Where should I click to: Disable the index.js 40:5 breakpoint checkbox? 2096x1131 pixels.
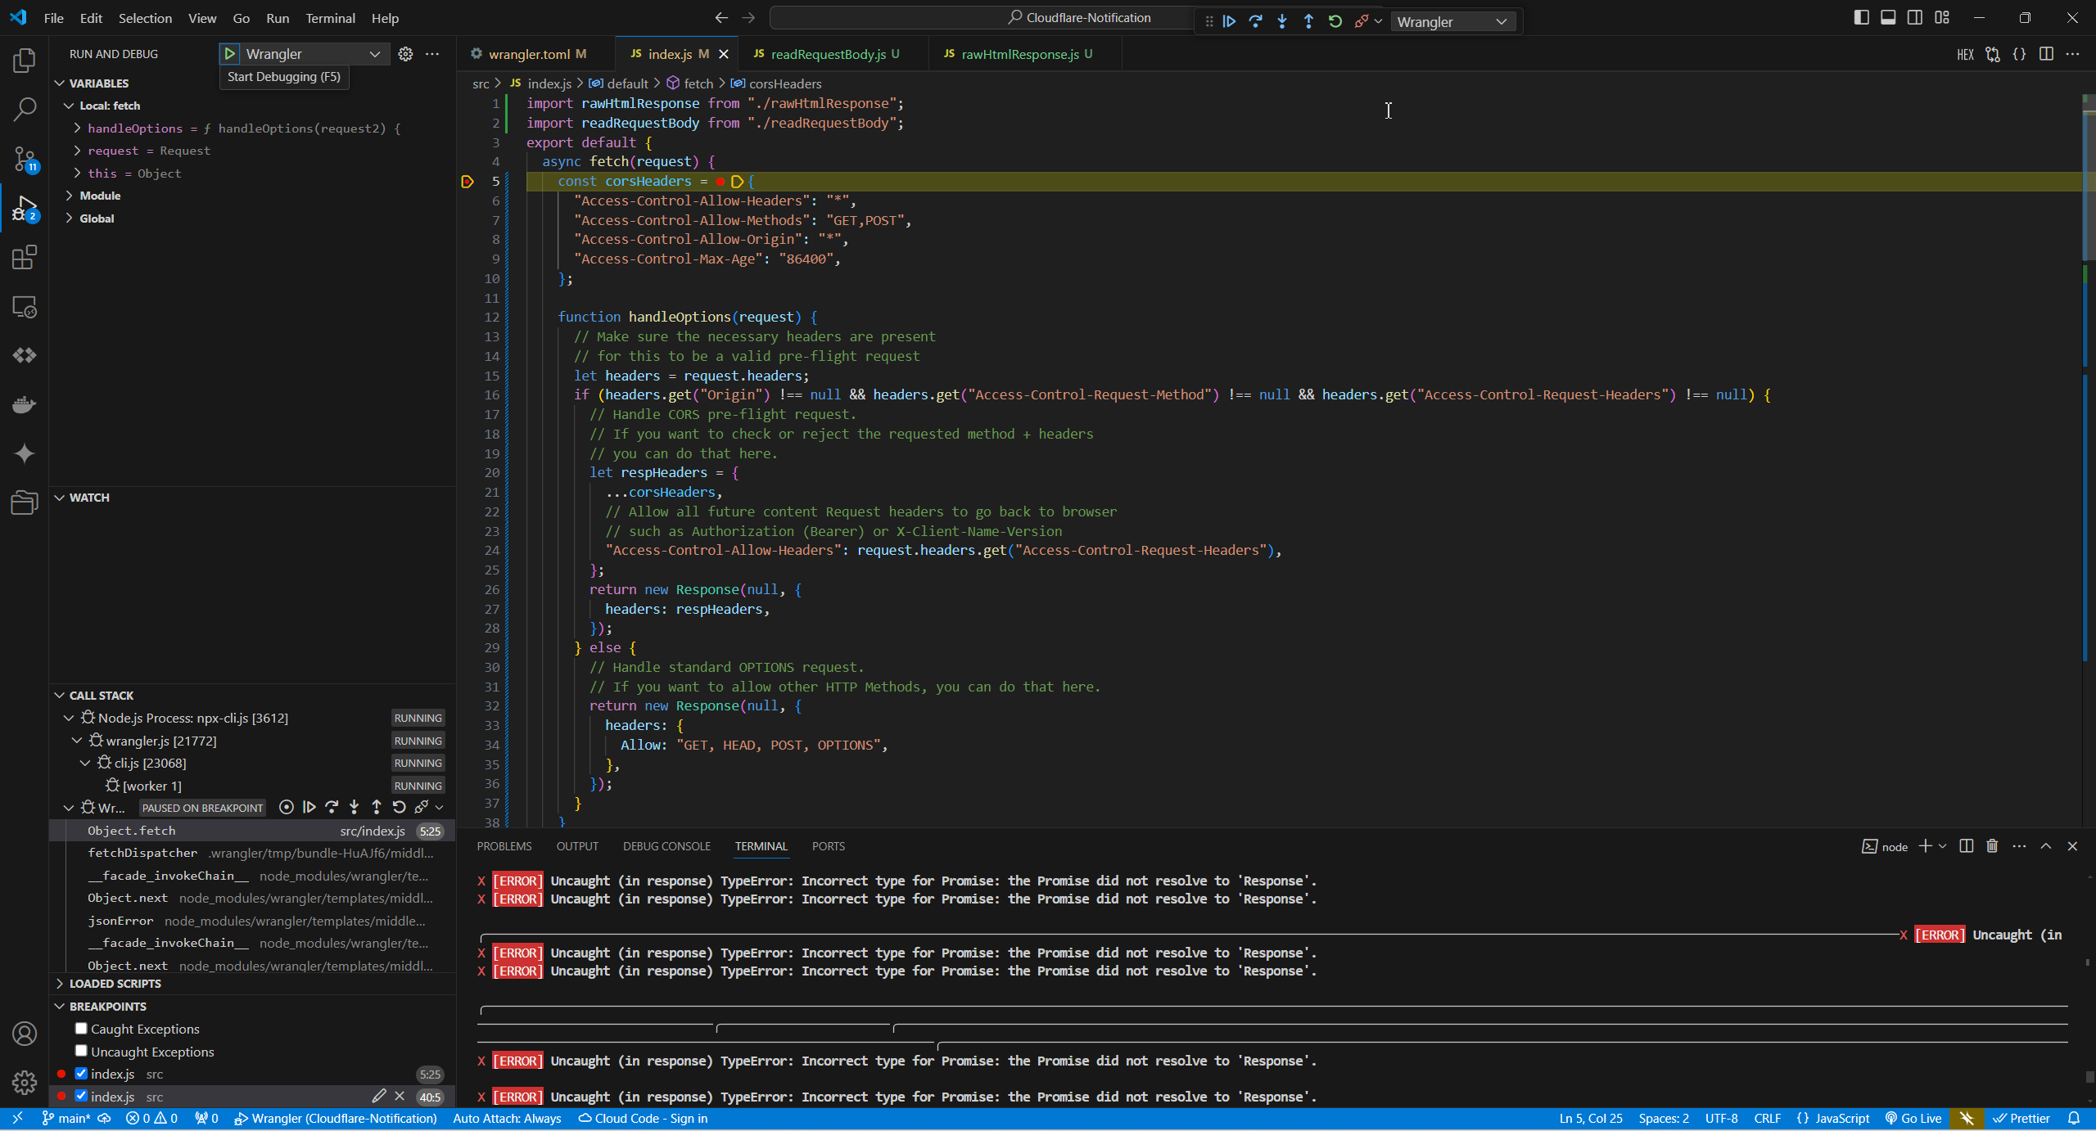pos(81,1096)
